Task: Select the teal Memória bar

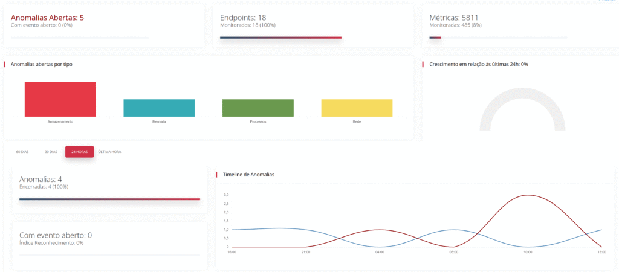Action: click(159, 108)
